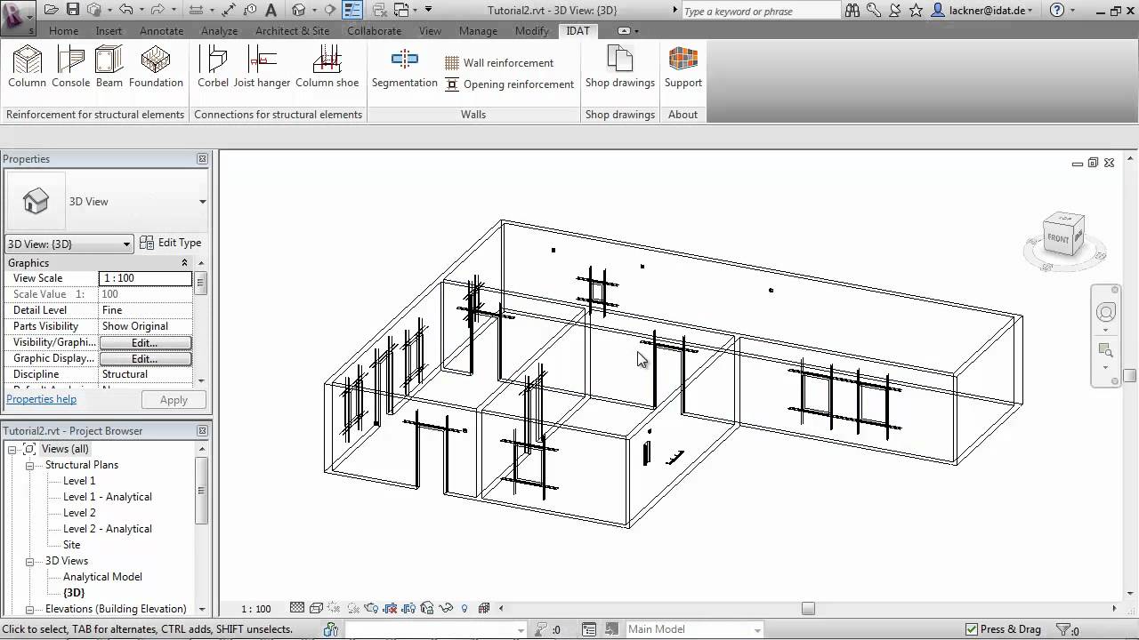The width and height of the screenshot is (1139, 640).
Task: Click the Edit Type button
Action: 171,243
